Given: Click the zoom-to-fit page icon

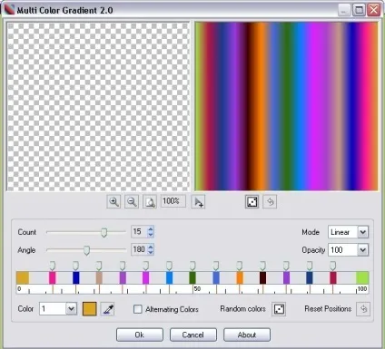Looking at the screenshot, I should click(150, 201).
